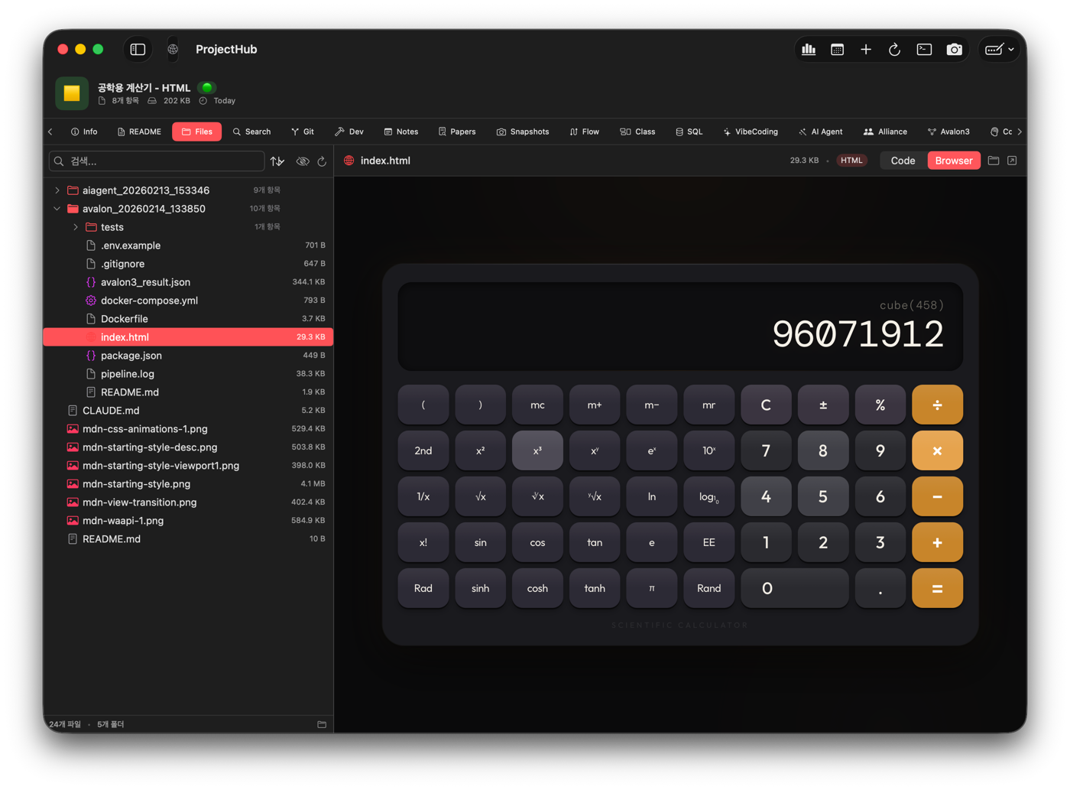Screen dimensions: 1070x790
Task: Switch to Code view
Action: [x=903, y=161]
